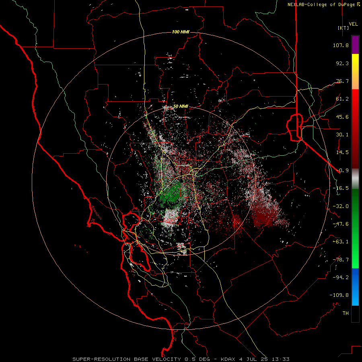Pick the black TH color bar segment
This screenshot has height=362, width=362.
[x=355, y=313]
